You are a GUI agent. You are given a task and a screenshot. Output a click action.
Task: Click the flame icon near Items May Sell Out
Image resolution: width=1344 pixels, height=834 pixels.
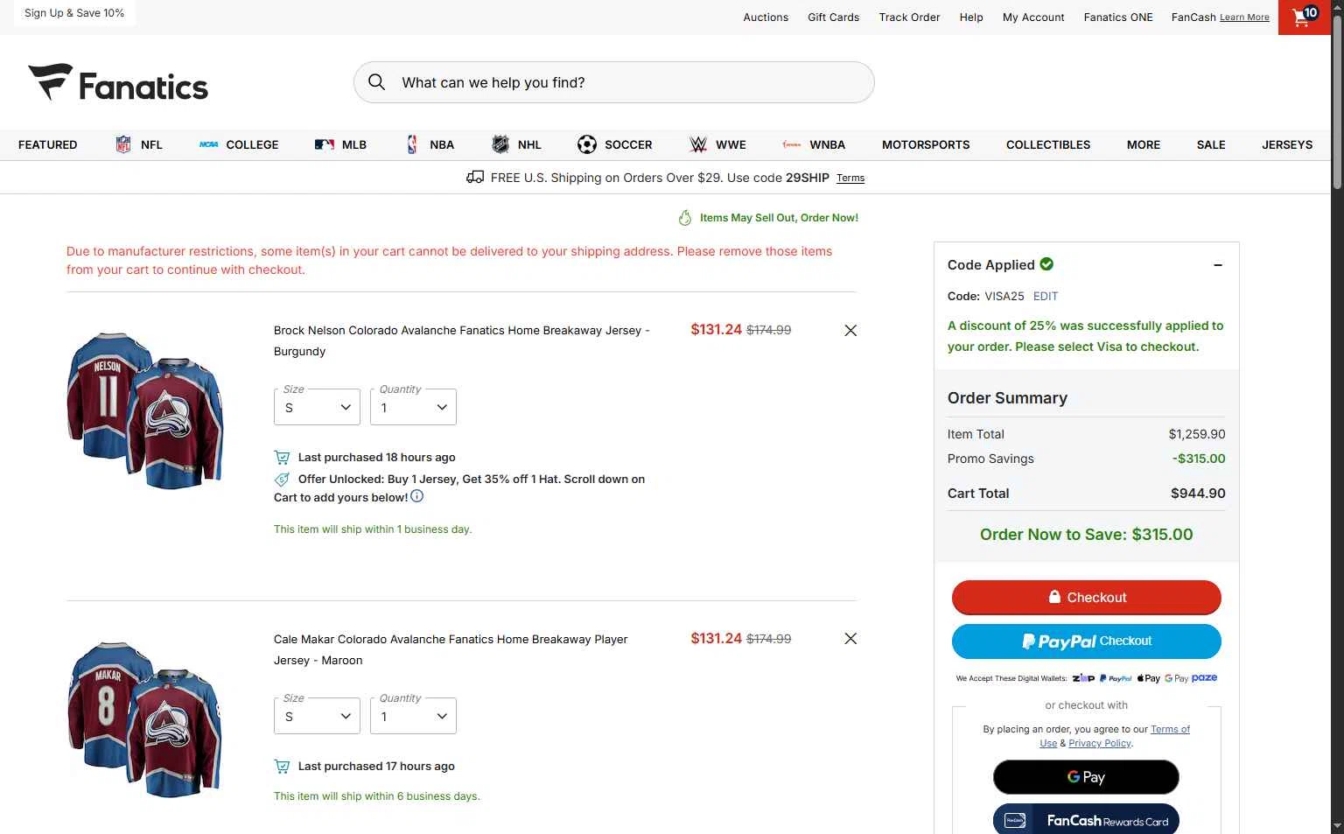[685, 218]
